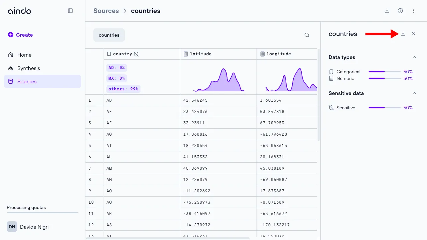Select longitude cell -170.132217
The image size is (427, 240).
(287, 225)
